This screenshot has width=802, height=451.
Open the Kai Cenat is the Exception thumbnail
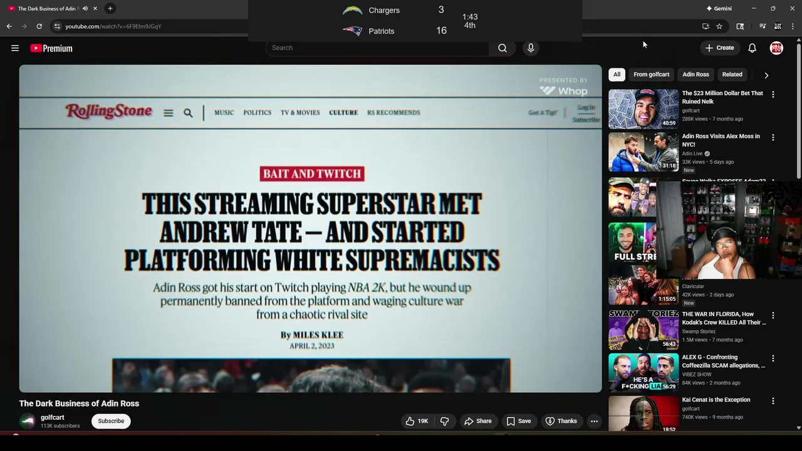click(x=643, y=413)
